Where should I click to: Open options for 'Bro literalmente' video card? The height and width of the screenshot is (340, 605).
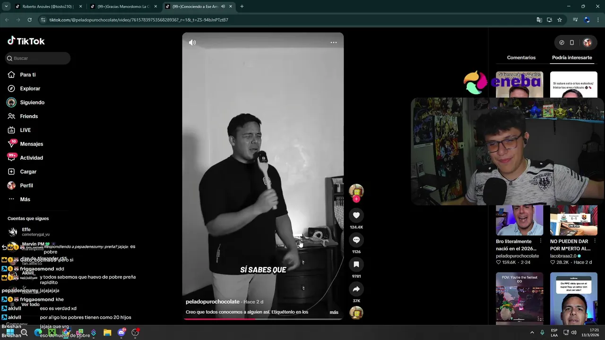(541, 241)
